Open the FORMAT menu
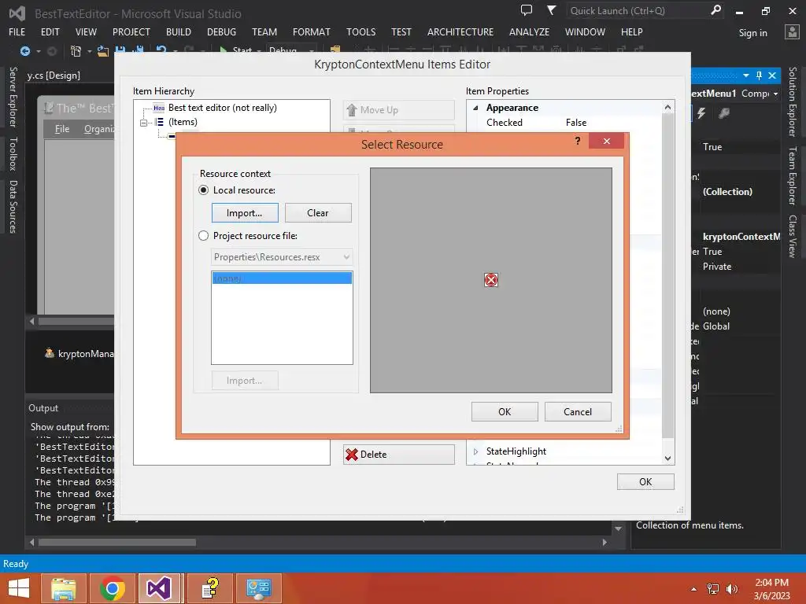Image resolution: width=806 pixels, height=604 pixels. click(311, 31)
